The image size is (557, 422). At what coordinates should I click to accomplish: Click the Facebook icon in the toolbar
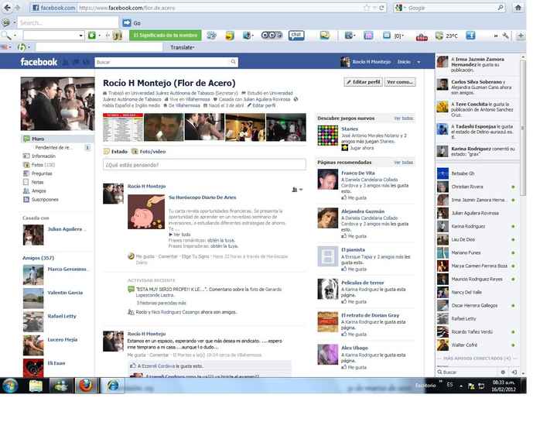[x=470, y=36]
